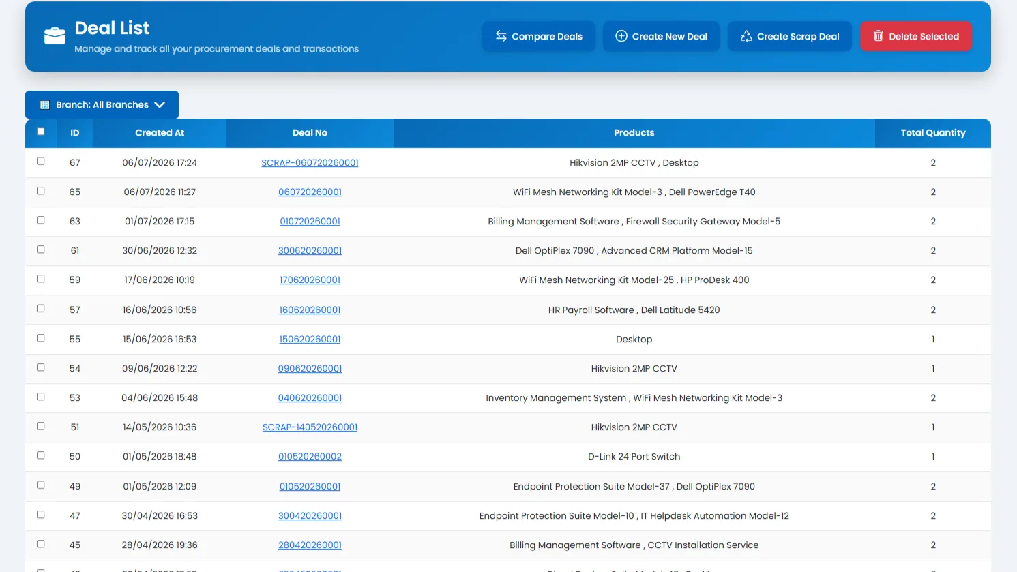Viewport: 1017px width, 572px height.
Task: Open deal 170620260001
Action: [310, 280]
